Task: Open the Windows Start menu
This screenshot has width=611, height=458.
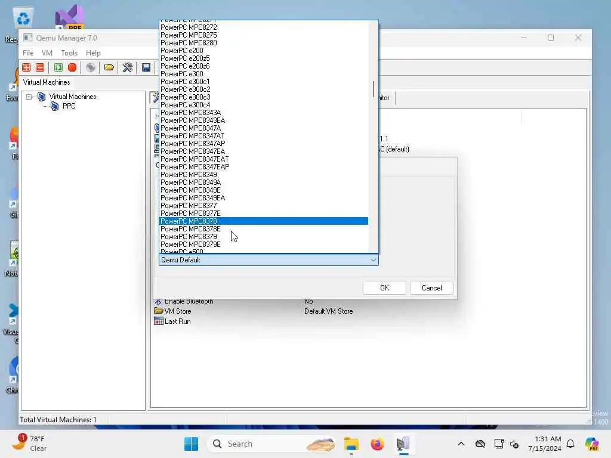Action: pyautogui.click(x=191, y=444)
